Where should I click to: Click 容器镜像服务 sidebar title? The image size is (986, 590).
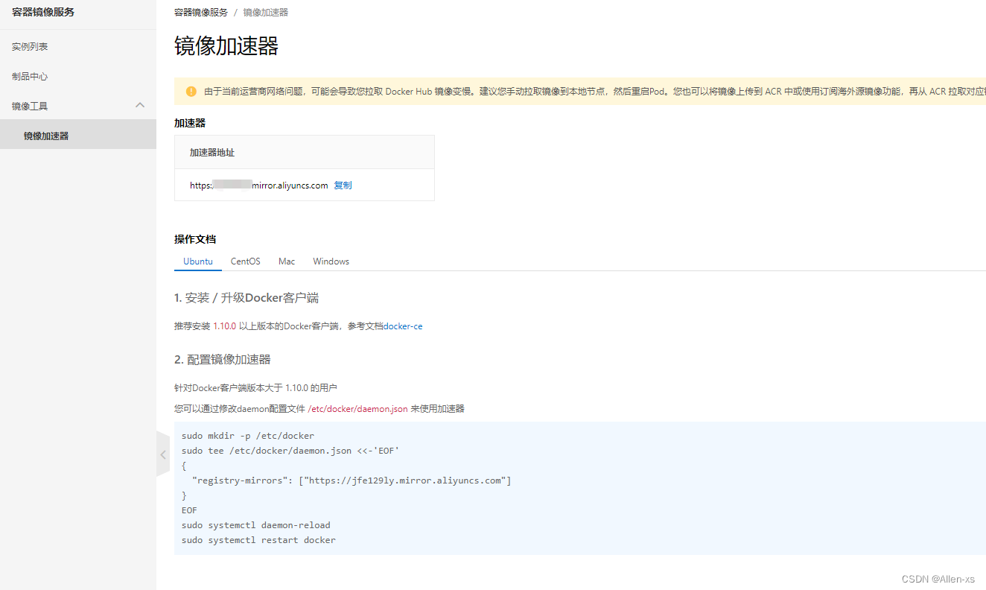pyautogui.click(x=43, y=12)
